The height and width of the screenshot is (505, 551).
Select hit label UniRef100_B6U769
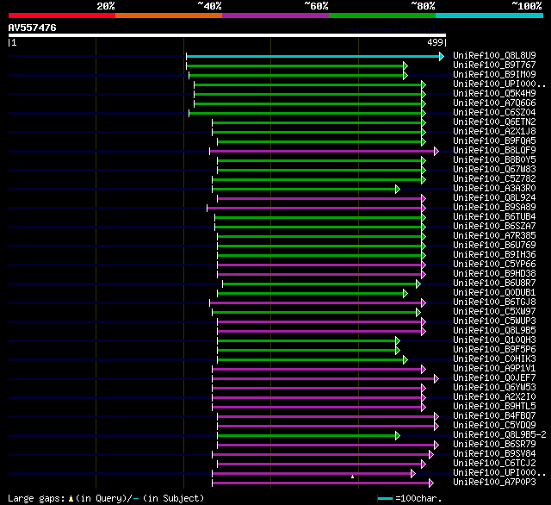click(494, 246)
